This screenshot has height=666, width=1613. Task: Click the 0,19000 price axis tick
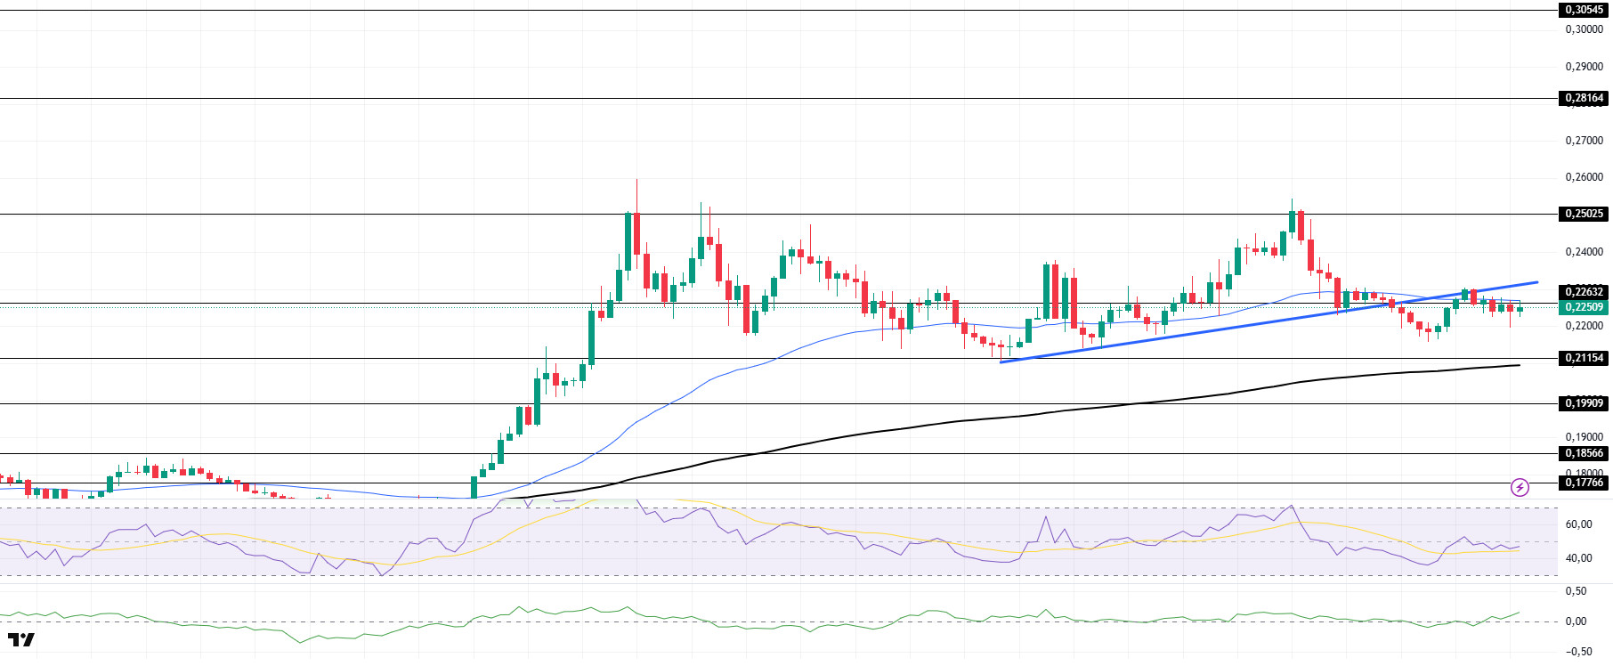point(1584,437)
